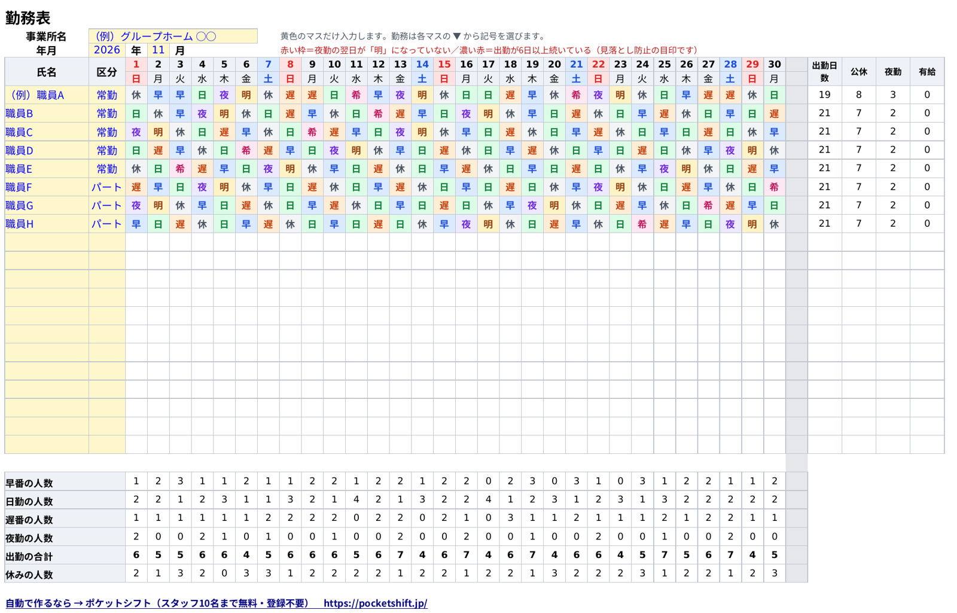Select 職員F's パート category cell
Screen dimensions: 957x613
tap(107, 187)
